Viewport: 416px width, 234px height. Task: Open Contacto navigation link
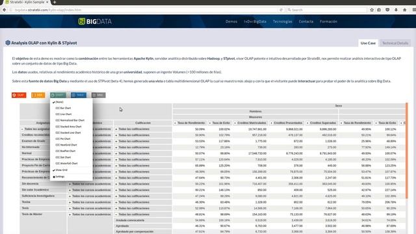[306, 21]
